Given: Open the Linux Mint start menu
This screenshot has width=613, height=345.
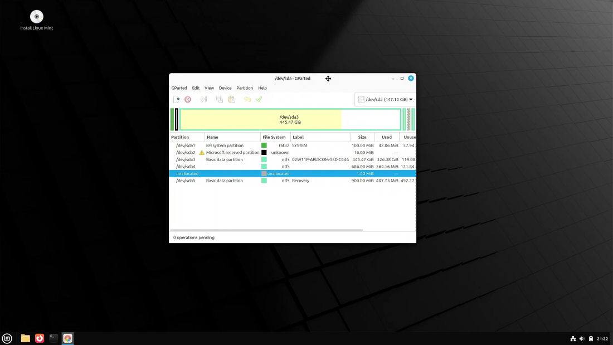Looking at the screenshot, I should pyautogui.click(x=7, y=338).
